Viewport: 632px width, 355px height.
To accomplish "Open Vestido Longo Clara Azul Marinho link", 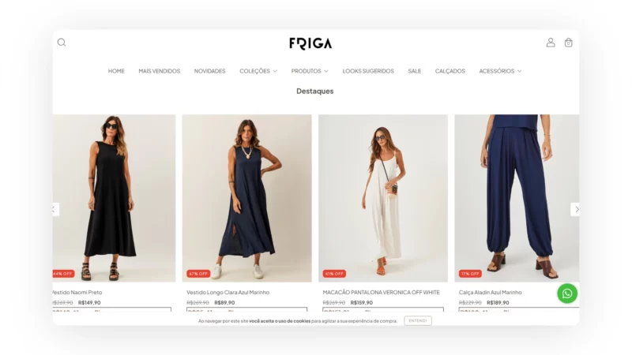I will tap(228, 292).
